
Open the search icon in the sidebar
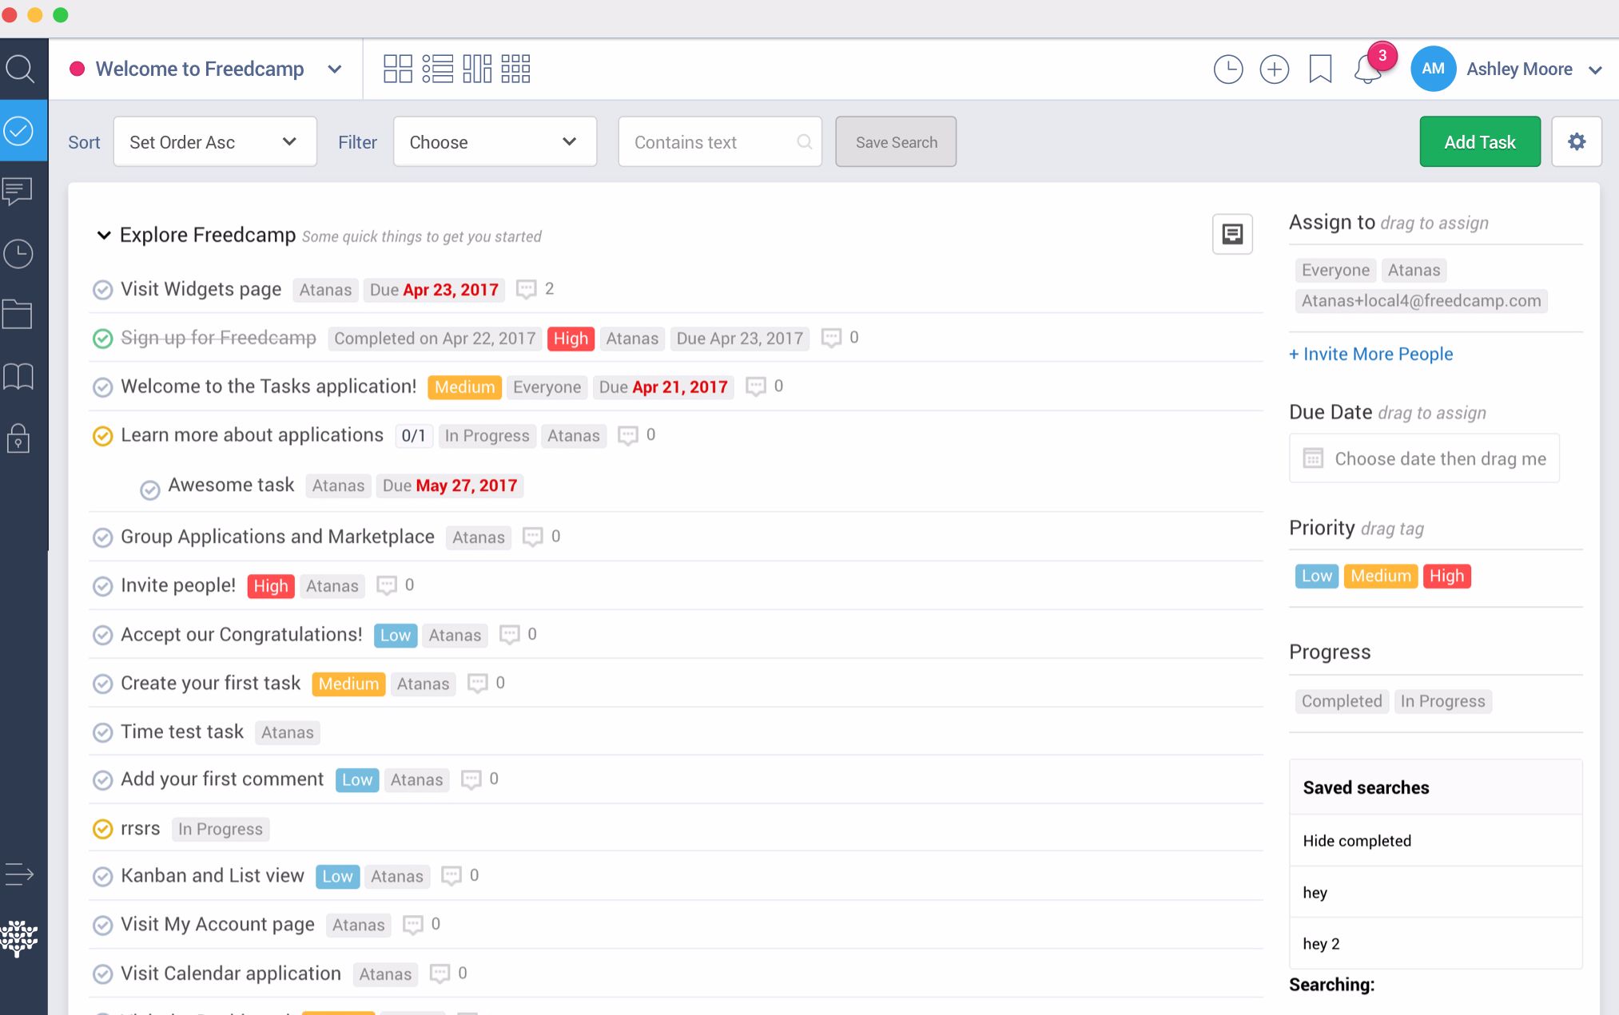coord(20,69)
